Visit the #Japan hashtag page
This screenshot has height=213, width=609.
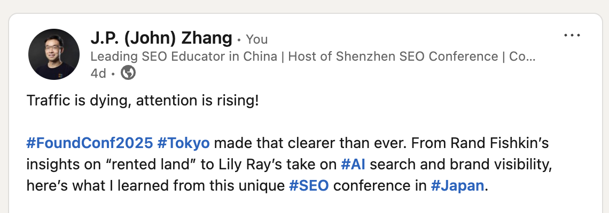(x=457, y=186)
